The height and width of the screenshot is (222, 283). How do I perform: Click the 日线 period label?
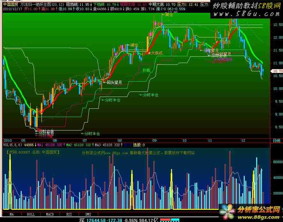pos(277,140)
